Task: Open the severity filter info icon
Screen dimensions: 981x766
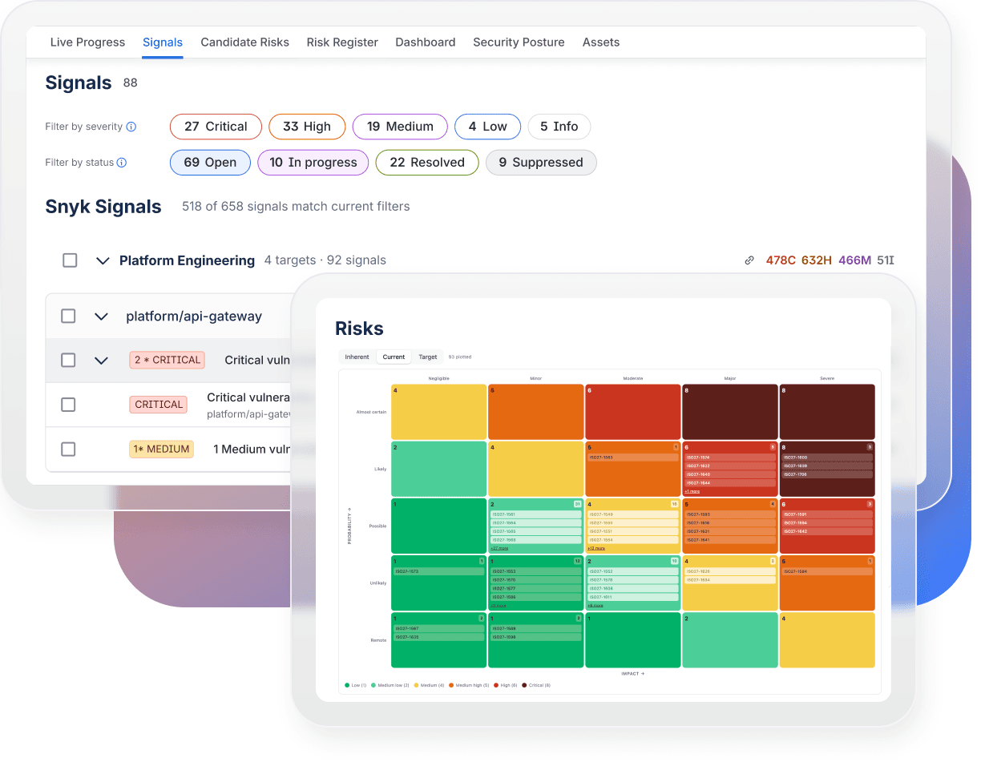Action: click(131, 127)
